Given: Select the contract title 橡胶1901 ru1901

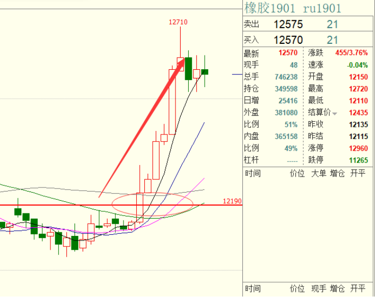Looking at the screenshot, I should [x=292, y=8].
